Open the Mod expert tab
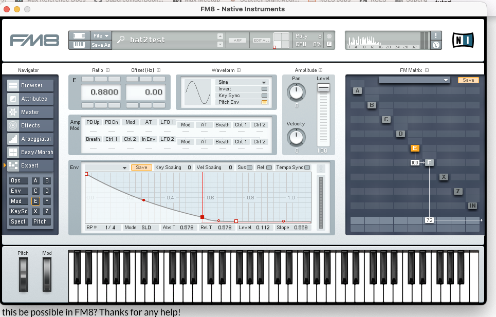 coord(19,201)
